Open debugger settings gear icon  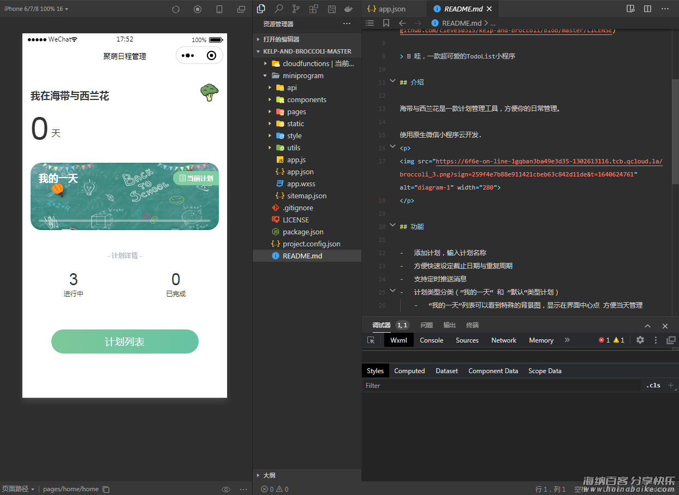(640, 340)
